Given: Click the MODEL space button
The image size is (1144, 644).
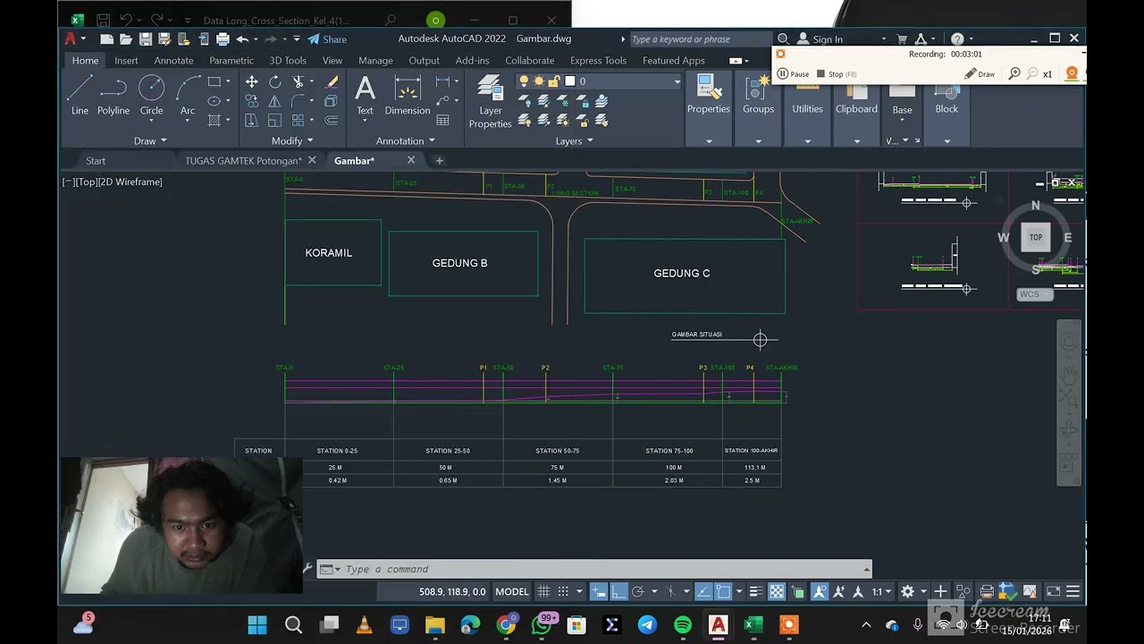Looking at the screenshot, I should tap(512, 591).
